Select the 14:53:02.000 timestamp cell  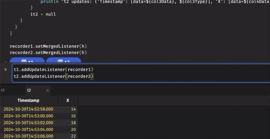[29, 123]
